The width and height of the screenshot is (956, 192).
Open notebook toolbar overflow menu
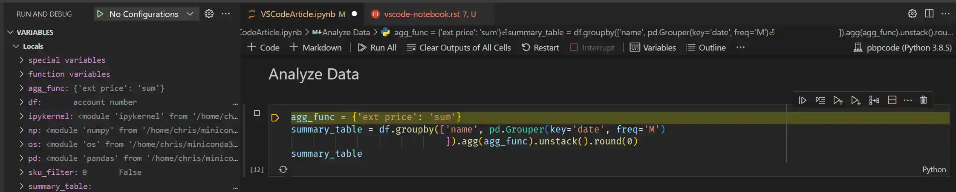(740, 48)
